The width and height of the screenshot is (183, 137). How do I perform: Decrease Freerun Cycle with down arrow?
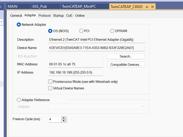64,121
